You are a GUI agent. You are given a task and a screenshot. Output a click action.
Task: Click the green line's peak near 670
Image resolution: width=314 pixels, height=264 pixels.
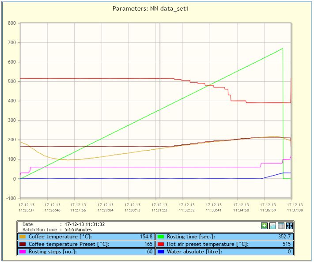(x=282, y=49)
